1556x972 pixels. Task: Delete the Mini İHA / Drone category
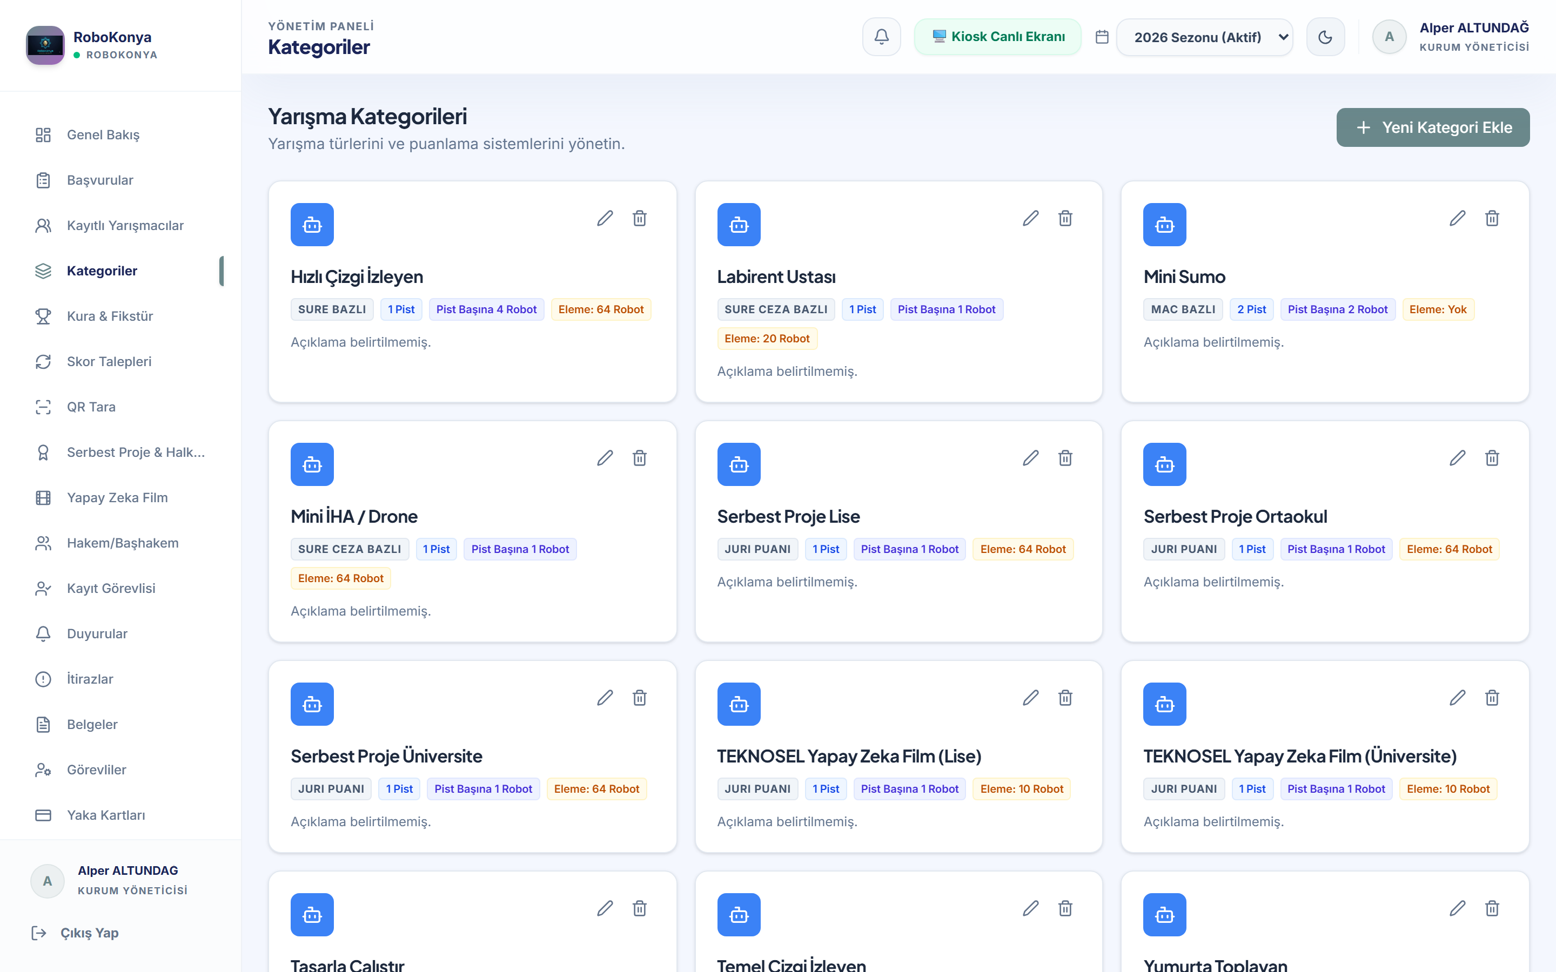click(639, 458)
